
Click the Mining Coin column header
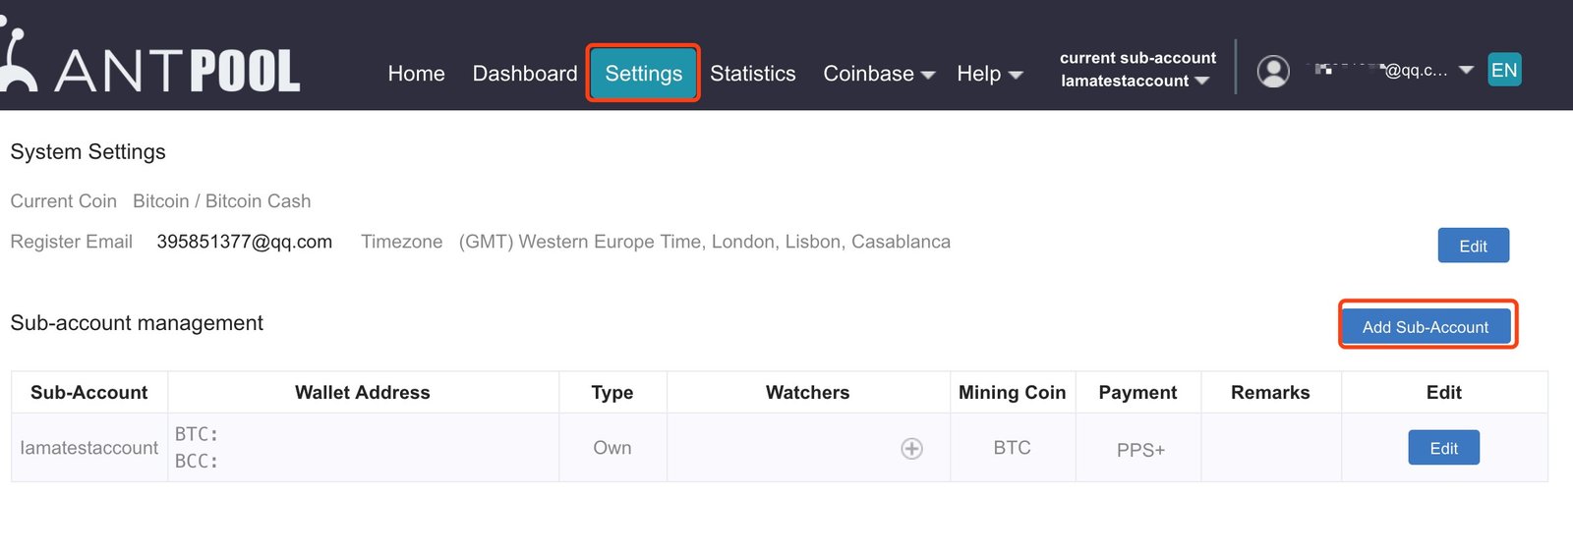point(1013,392)
